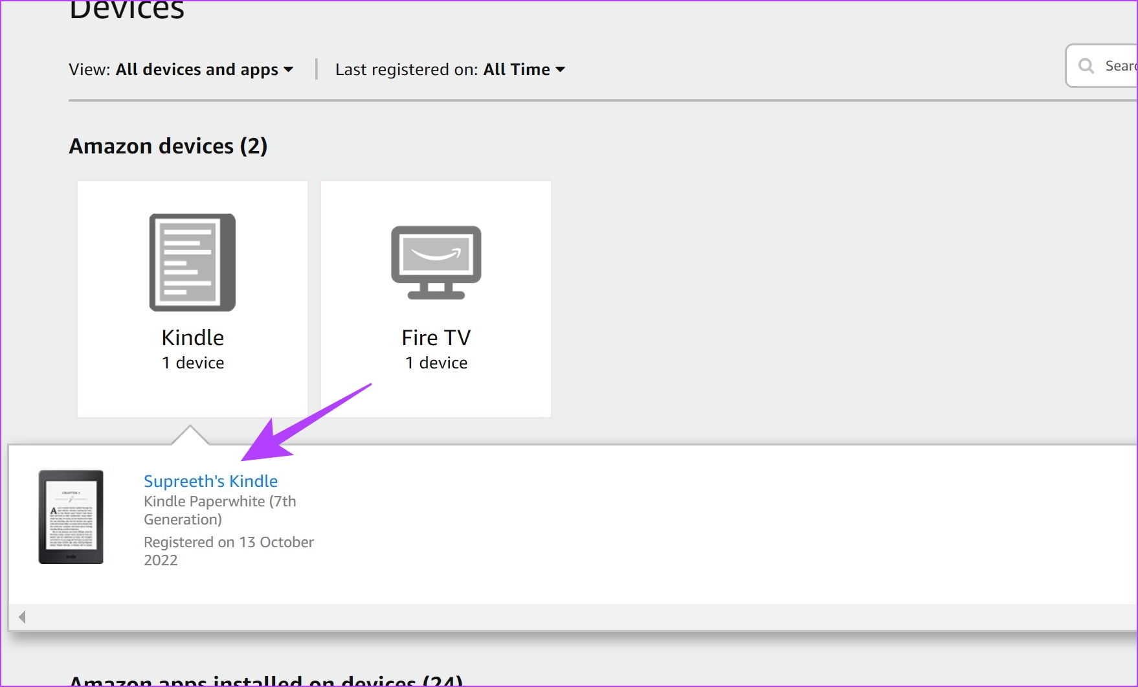This screenshot has height=687, width=1138.
Task: Select the 'Fire TV' tile label
Action: tap(436, 337)
